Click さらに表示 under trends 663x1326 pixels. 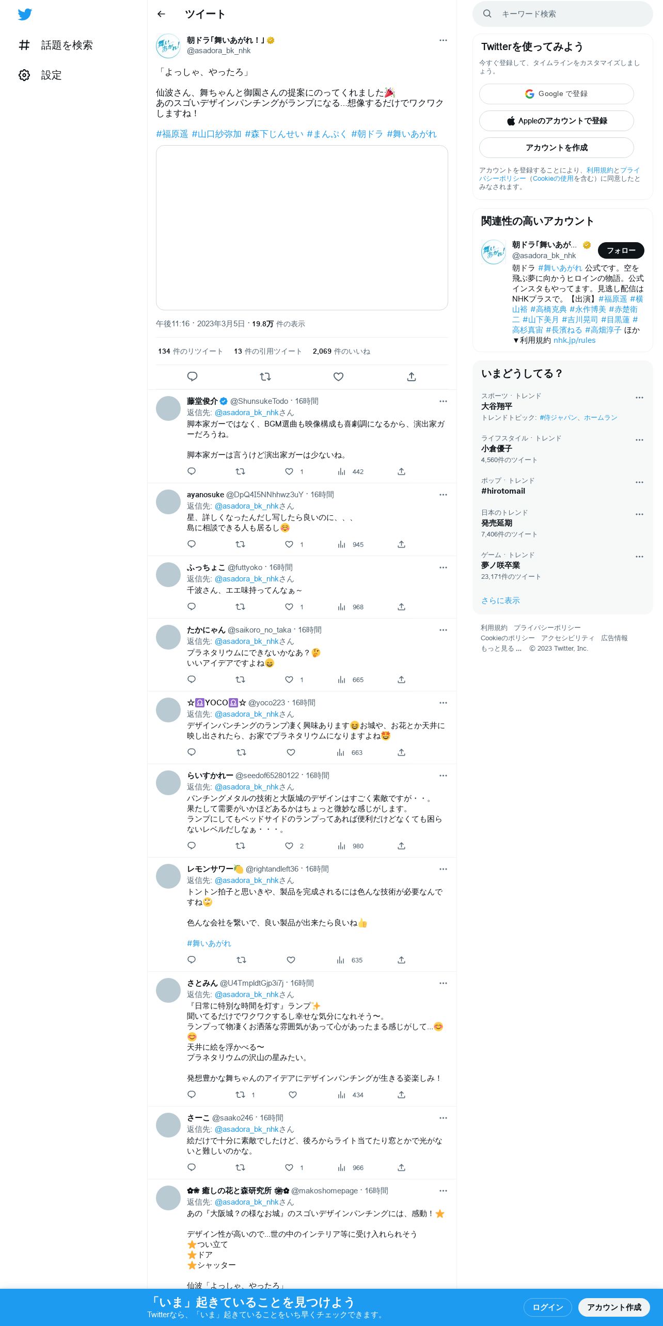500,601
